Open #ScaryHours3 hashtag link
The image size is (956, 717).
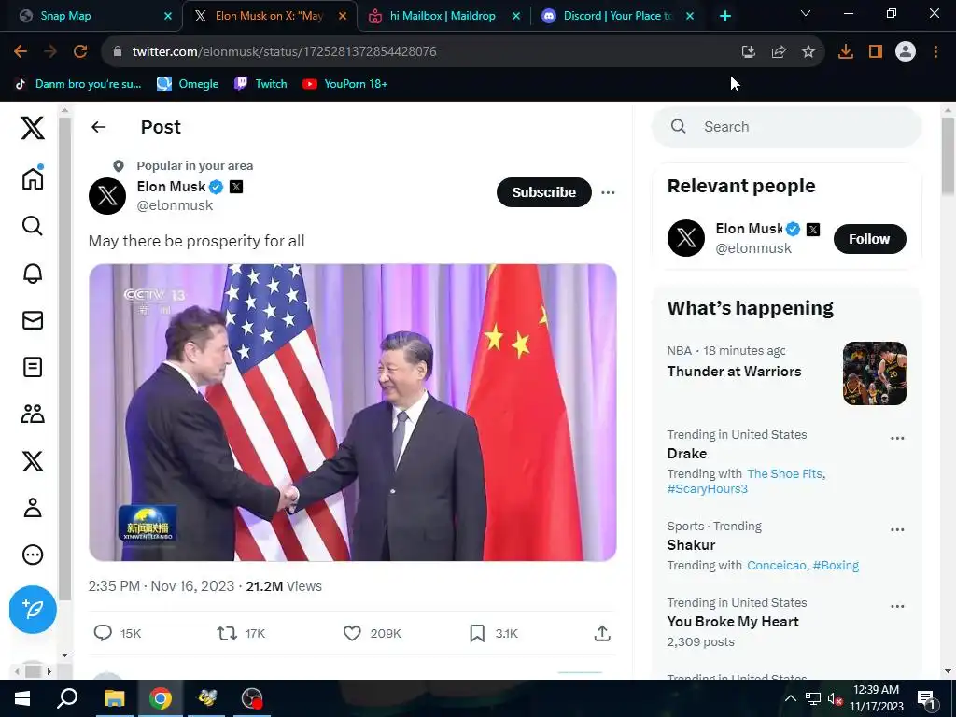(x=707, y=489)
